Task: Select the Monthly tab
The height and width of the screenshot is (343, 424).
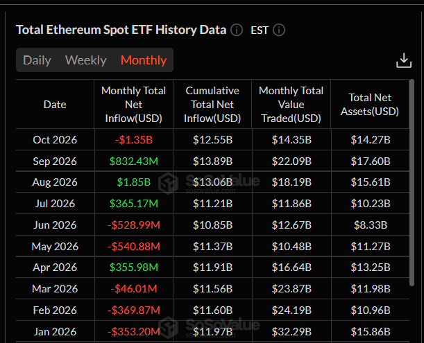Action: pyautogui.click(x=144, y=60)
